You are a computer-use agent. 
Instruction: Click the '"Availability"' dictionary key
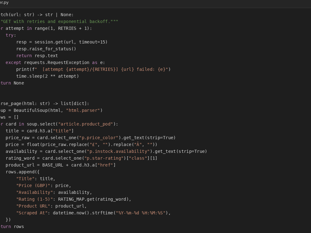[x=35, y=192]
